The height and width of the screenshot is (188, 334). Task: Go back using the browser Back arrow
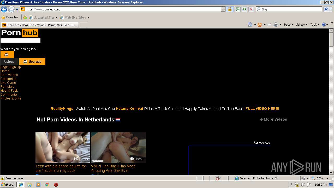[x=4, y=9]
